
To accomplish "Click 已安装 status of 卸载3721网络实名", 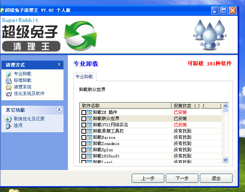I will tap(180, 125).
